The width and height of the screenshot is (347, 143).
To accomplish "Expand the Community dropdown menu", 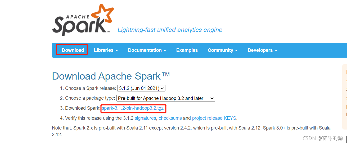I will 223,50.
